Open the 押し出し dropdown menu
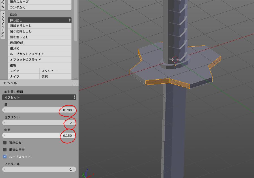This screenshot has height=178, width=254. (x=40, y=20)
